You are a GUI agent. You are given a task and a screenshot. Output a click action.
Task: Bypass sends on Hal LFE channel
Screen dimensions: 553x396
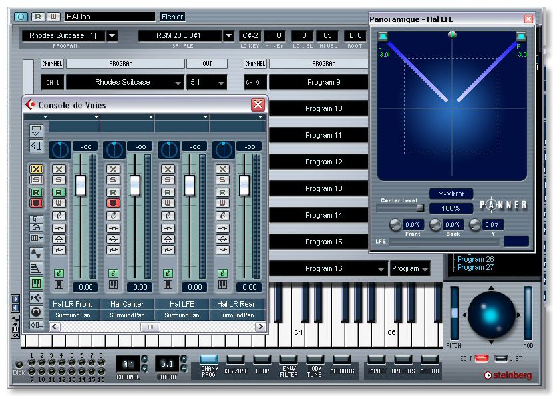point(168,250)
